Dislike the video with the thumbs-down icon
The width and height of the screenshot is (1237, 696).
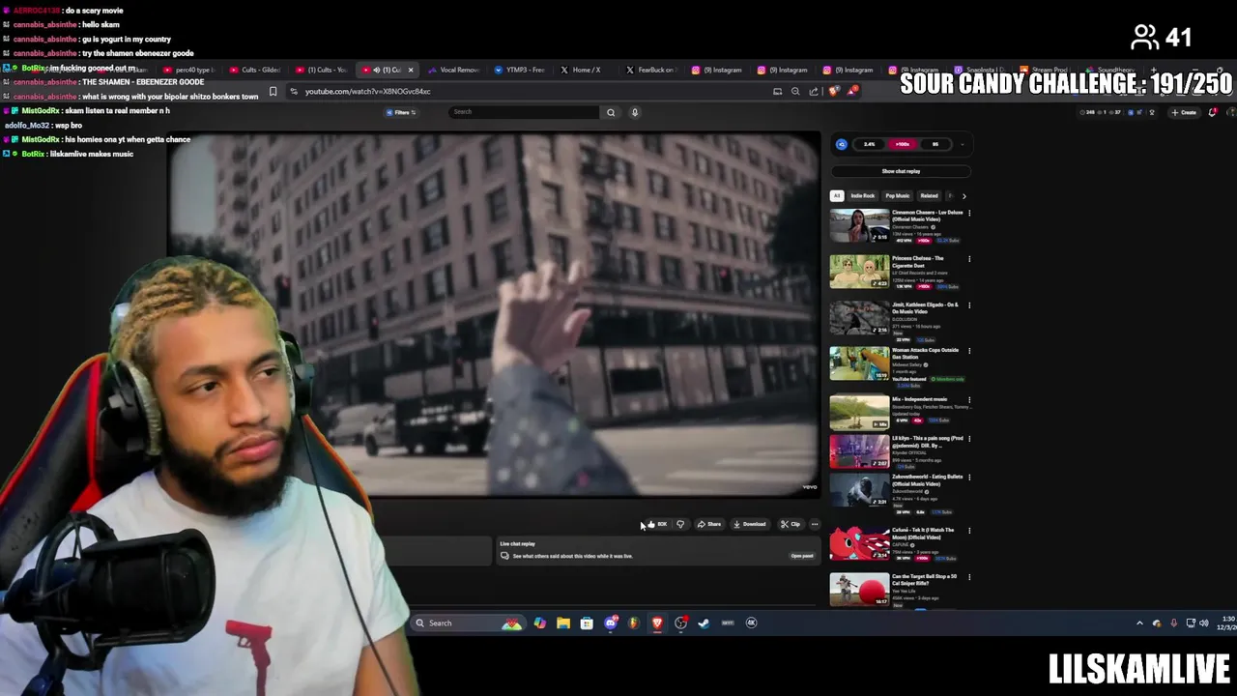680,524
